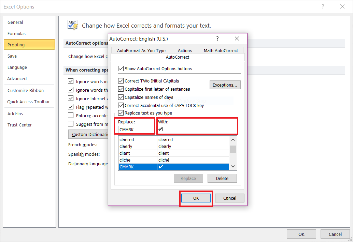Enable Suggest from main dictionary checkbox
This screenshot has width=353, height=242.
[x=71, y=124]
